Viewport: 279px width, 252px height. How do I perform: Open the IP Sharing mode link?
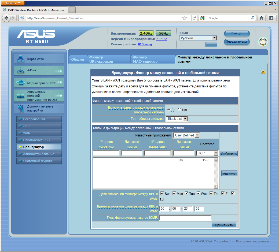(145, 44)
